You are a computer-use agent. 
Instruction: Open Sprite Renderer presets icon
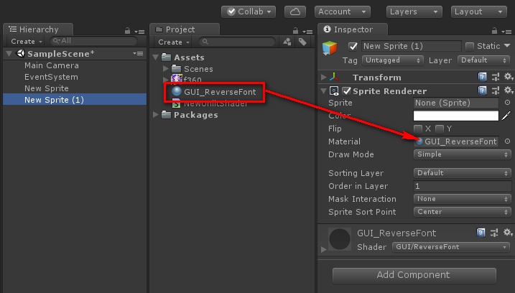[496, 90]
